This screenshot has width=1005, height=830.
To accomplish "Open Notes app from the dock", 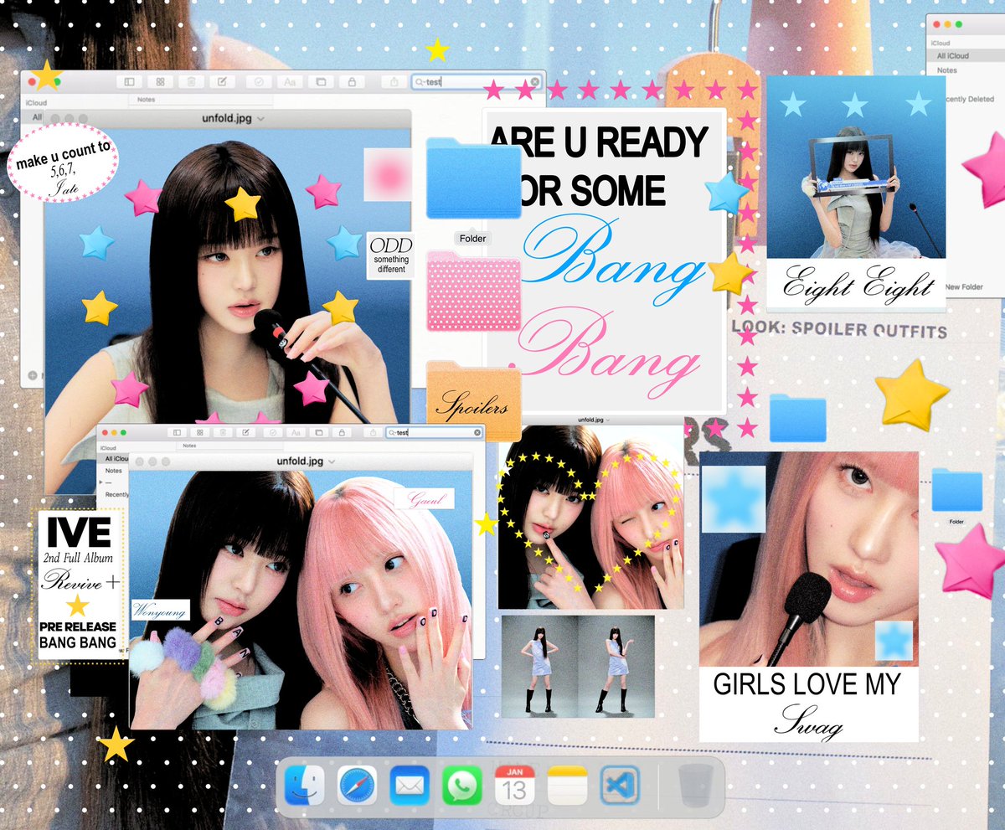I will coord(568,786).
